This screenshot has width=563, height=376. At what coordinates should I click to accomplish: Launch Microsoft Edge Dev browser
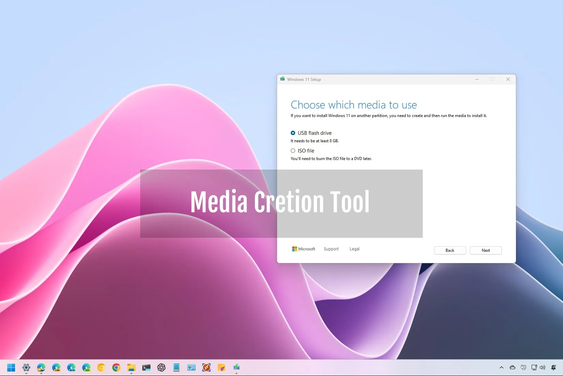(x=87, y=367)
